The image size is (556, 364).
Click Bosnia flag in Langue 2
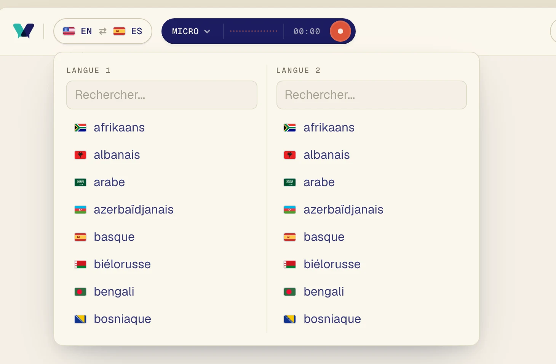click(x=290, y=319)
